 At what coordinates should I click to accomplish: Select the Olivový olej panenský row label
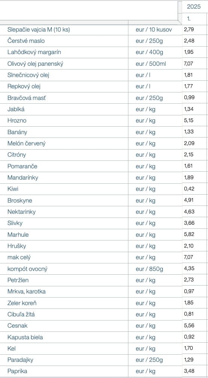point(35,64)
